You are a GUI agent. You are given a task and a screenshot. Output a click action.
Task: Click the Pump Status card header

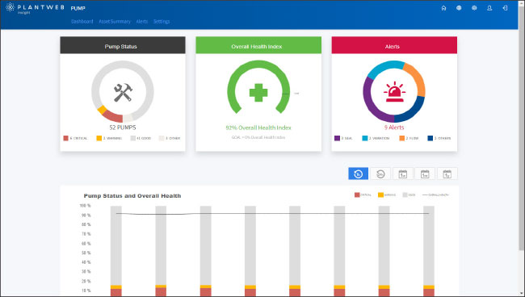click(123, 45)
